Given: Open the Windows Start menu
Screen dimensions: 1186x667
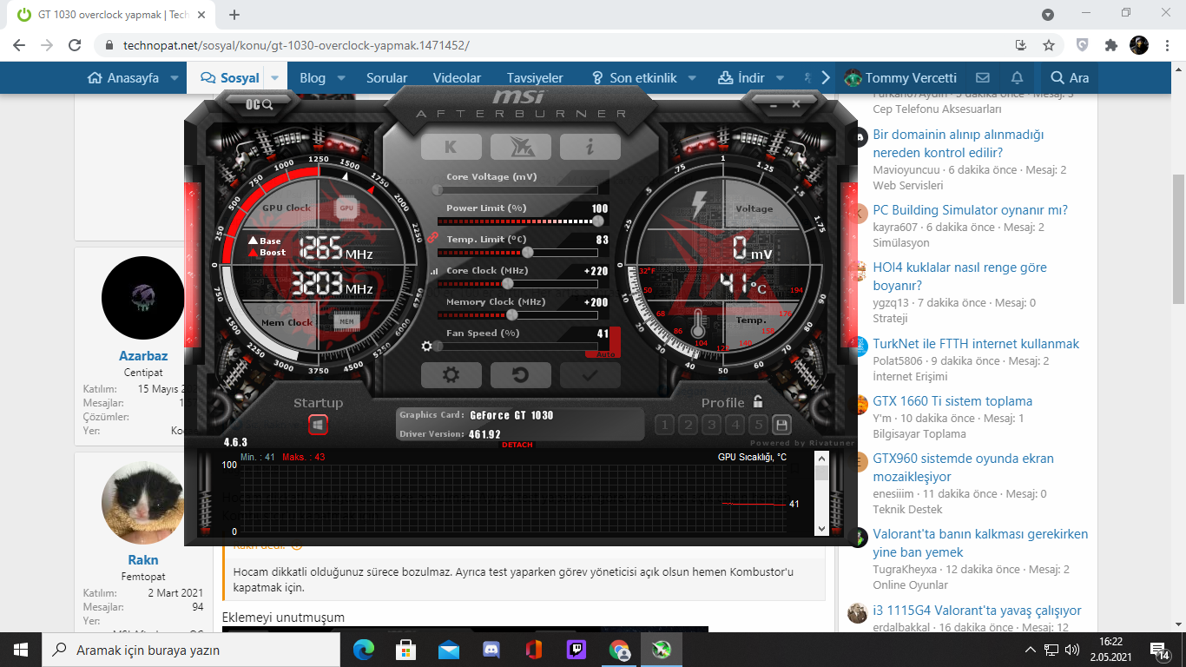Looking at the screenshot, I should coord(21,650).
